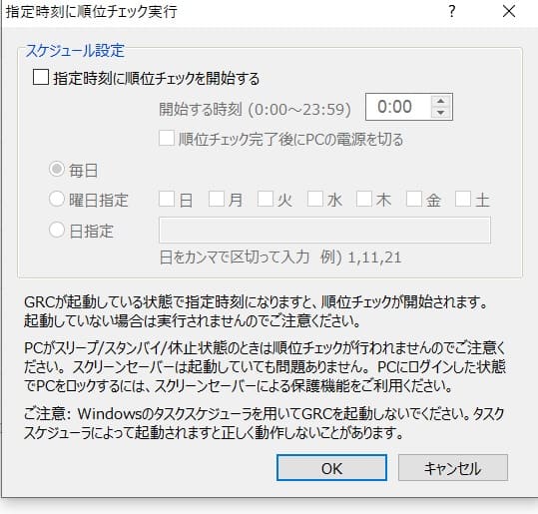
Task: Increase start time with the up arrow
Action: (441, 101)
